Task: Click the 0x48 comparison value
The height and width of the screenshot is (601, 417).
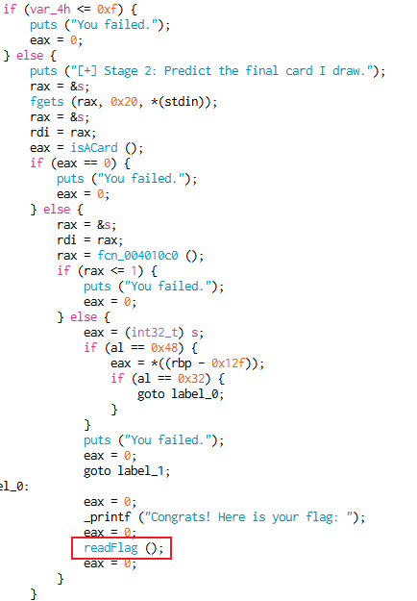Action: [164, 348]
